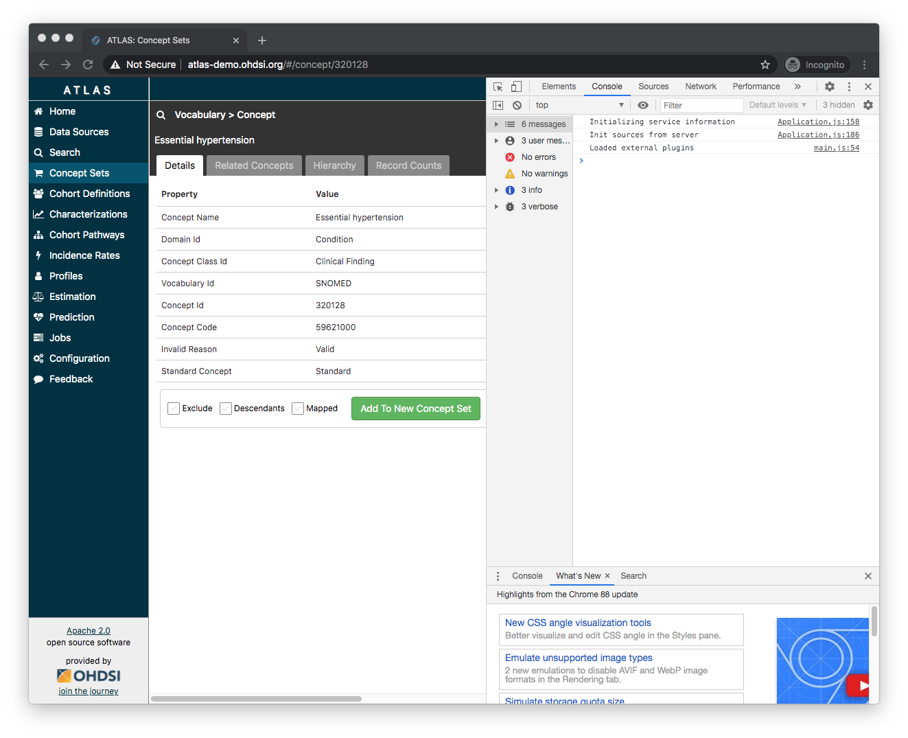908x738 pixels.
Task: Open the DevTools Network tab
Action: point(701,87)
